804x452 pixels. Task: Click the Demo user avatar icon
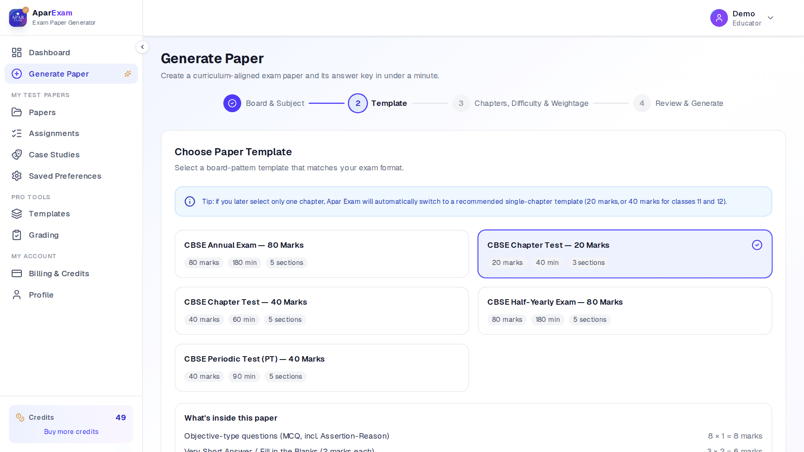pyautogui.click(x=719, y=18)
